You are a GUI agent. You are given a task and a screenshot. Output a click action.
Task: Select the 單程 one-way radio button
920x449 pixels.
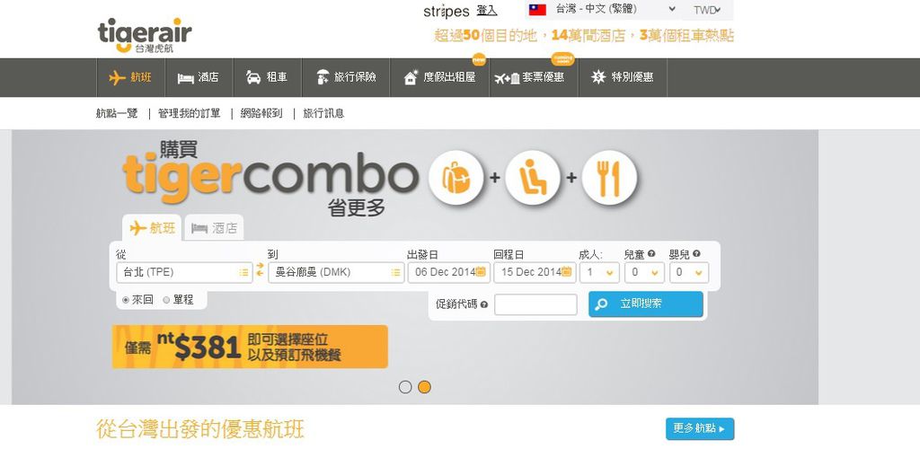pos(166,300)
